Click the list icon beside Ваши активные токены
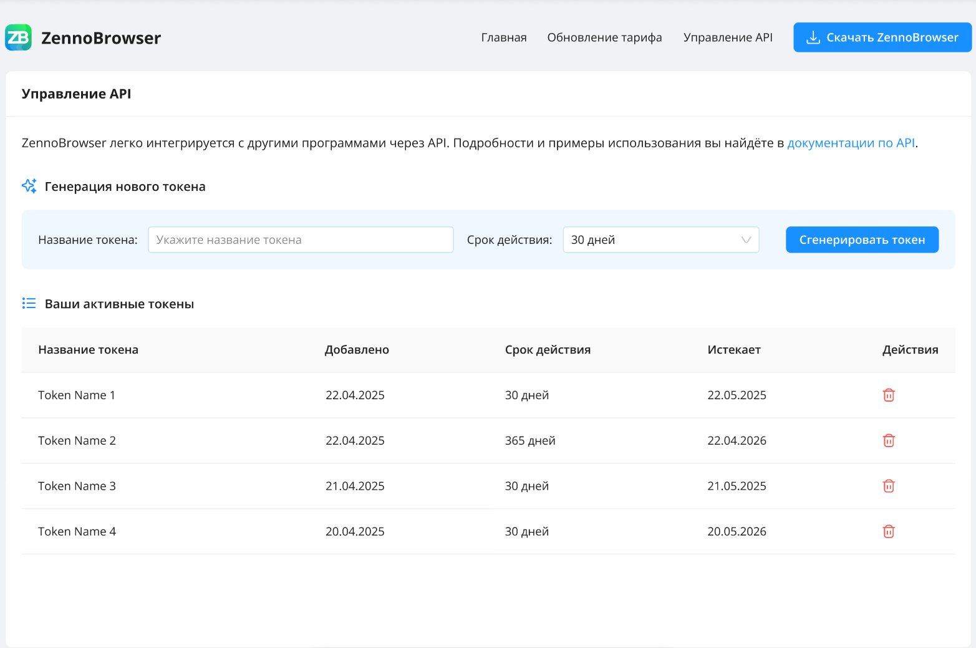The height and width of the screenshot is (648, 976). coord(29,304)
